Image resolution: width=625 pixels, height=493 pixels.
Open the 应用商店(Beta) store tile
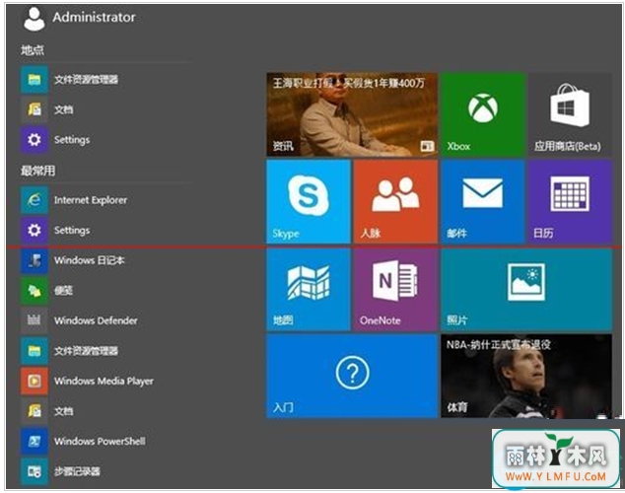(x=570, y=114)
